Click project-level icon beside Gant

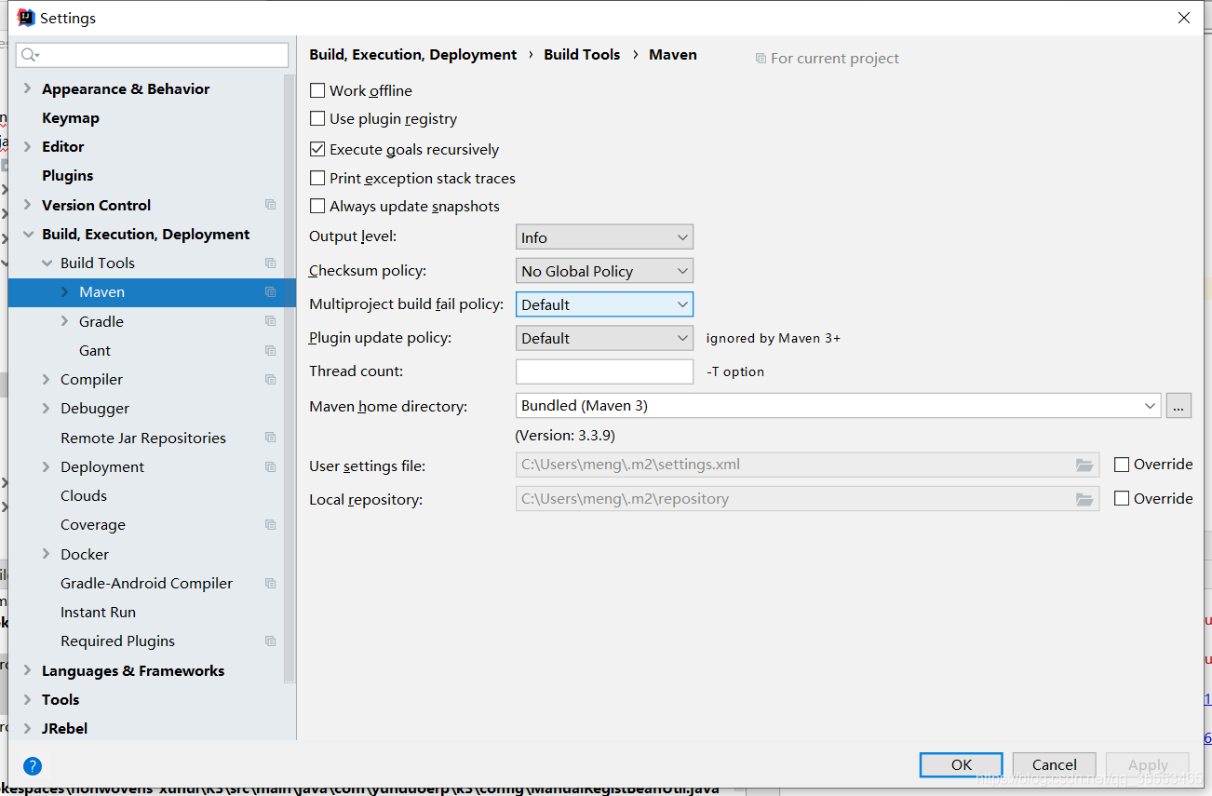270,350
